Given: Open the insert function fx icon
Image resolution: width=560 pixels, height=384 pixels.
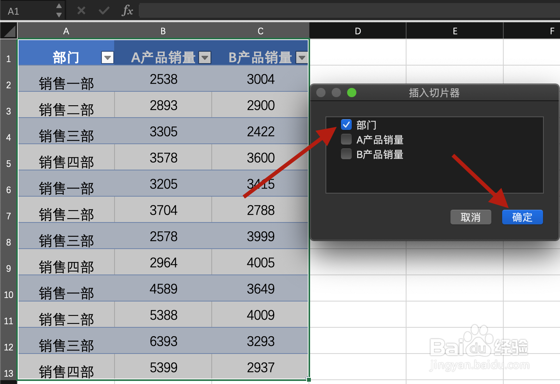Looking at the screenshot, I should [127, 11].
